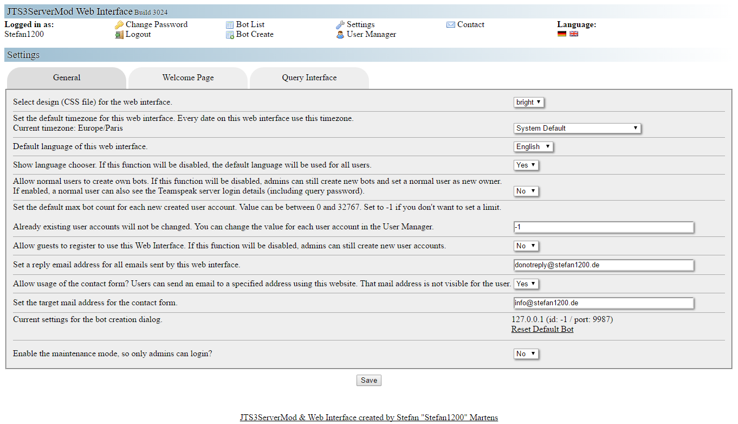Viewport: 738px width, 424px height.
Task: Open the show language chooser dropdown
Action: 526,165
